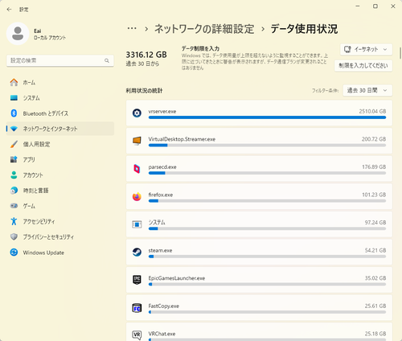Viewport: 402px width, 341px height.
Task: Click the 2510.04 GB value
Action: (372, 111)
